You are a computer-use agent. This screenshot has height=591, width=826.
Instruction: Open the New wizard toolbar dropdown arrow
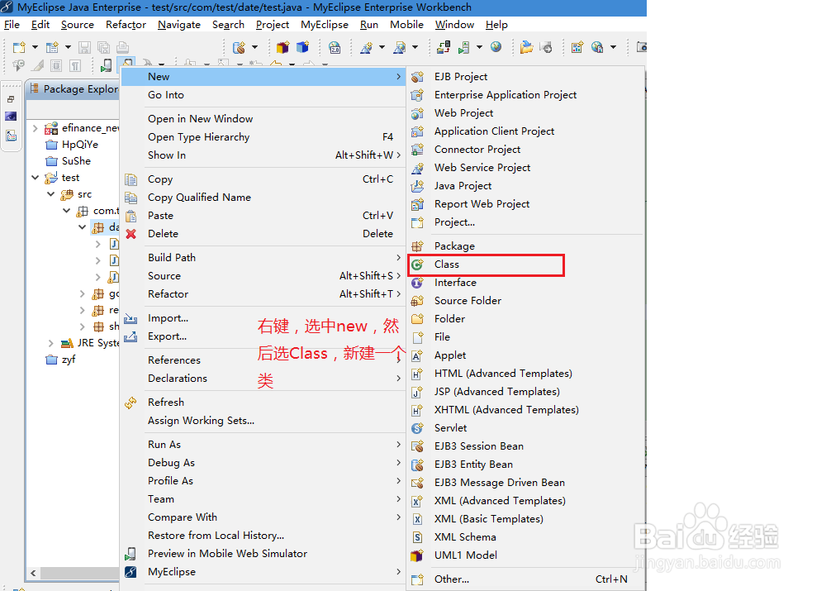35,47
